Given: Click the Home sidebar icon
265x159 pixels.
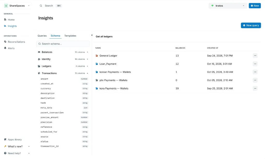Looking at the screenshot, I should (5, 20).
